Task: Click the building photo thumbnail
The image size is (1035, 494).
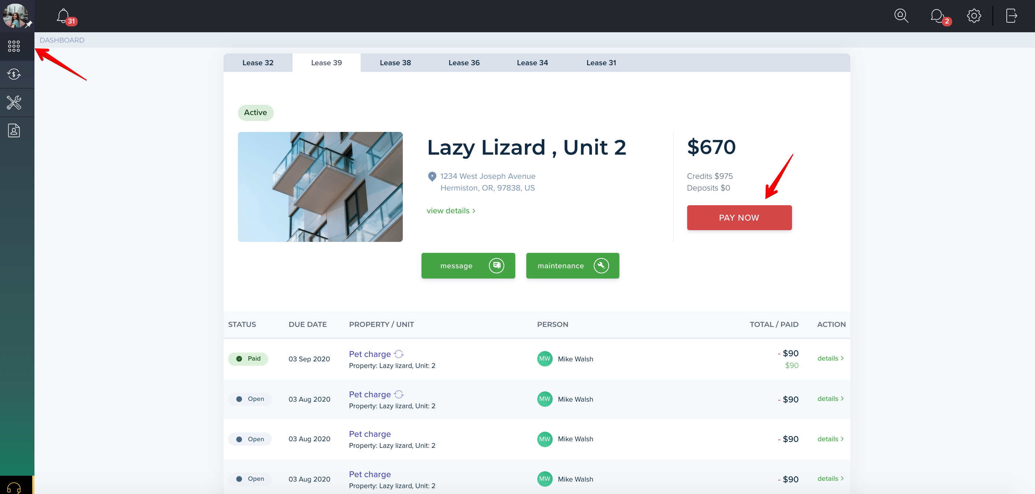Action: point(320,187)
